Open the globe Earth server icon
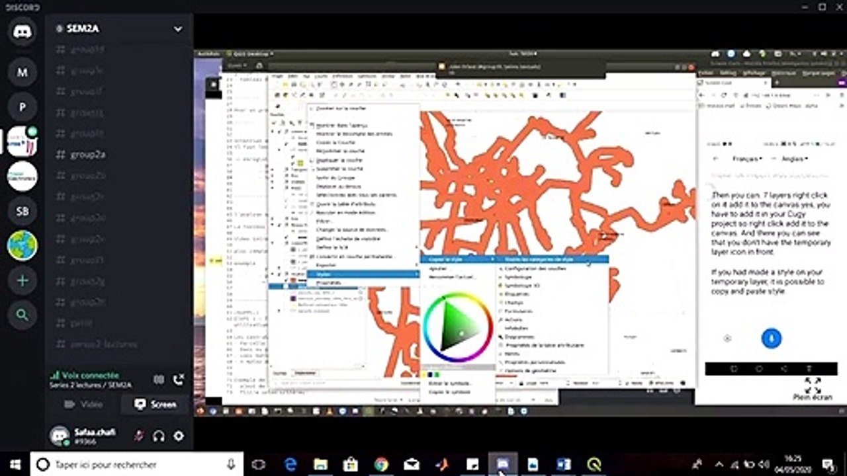The width and height of the screenshot is (847, 476). (22, 245)
